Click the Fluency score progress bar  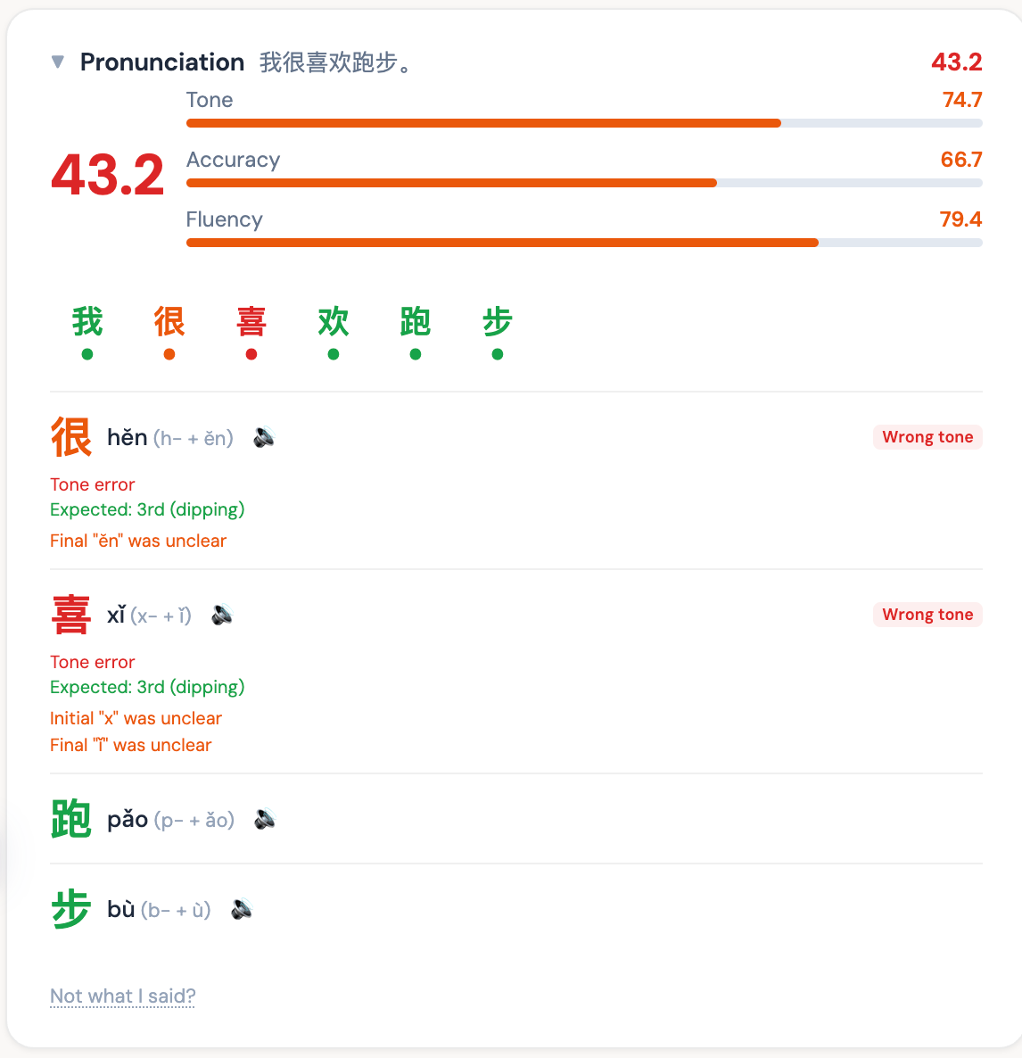pyautogui.click(x=584, y=243)
